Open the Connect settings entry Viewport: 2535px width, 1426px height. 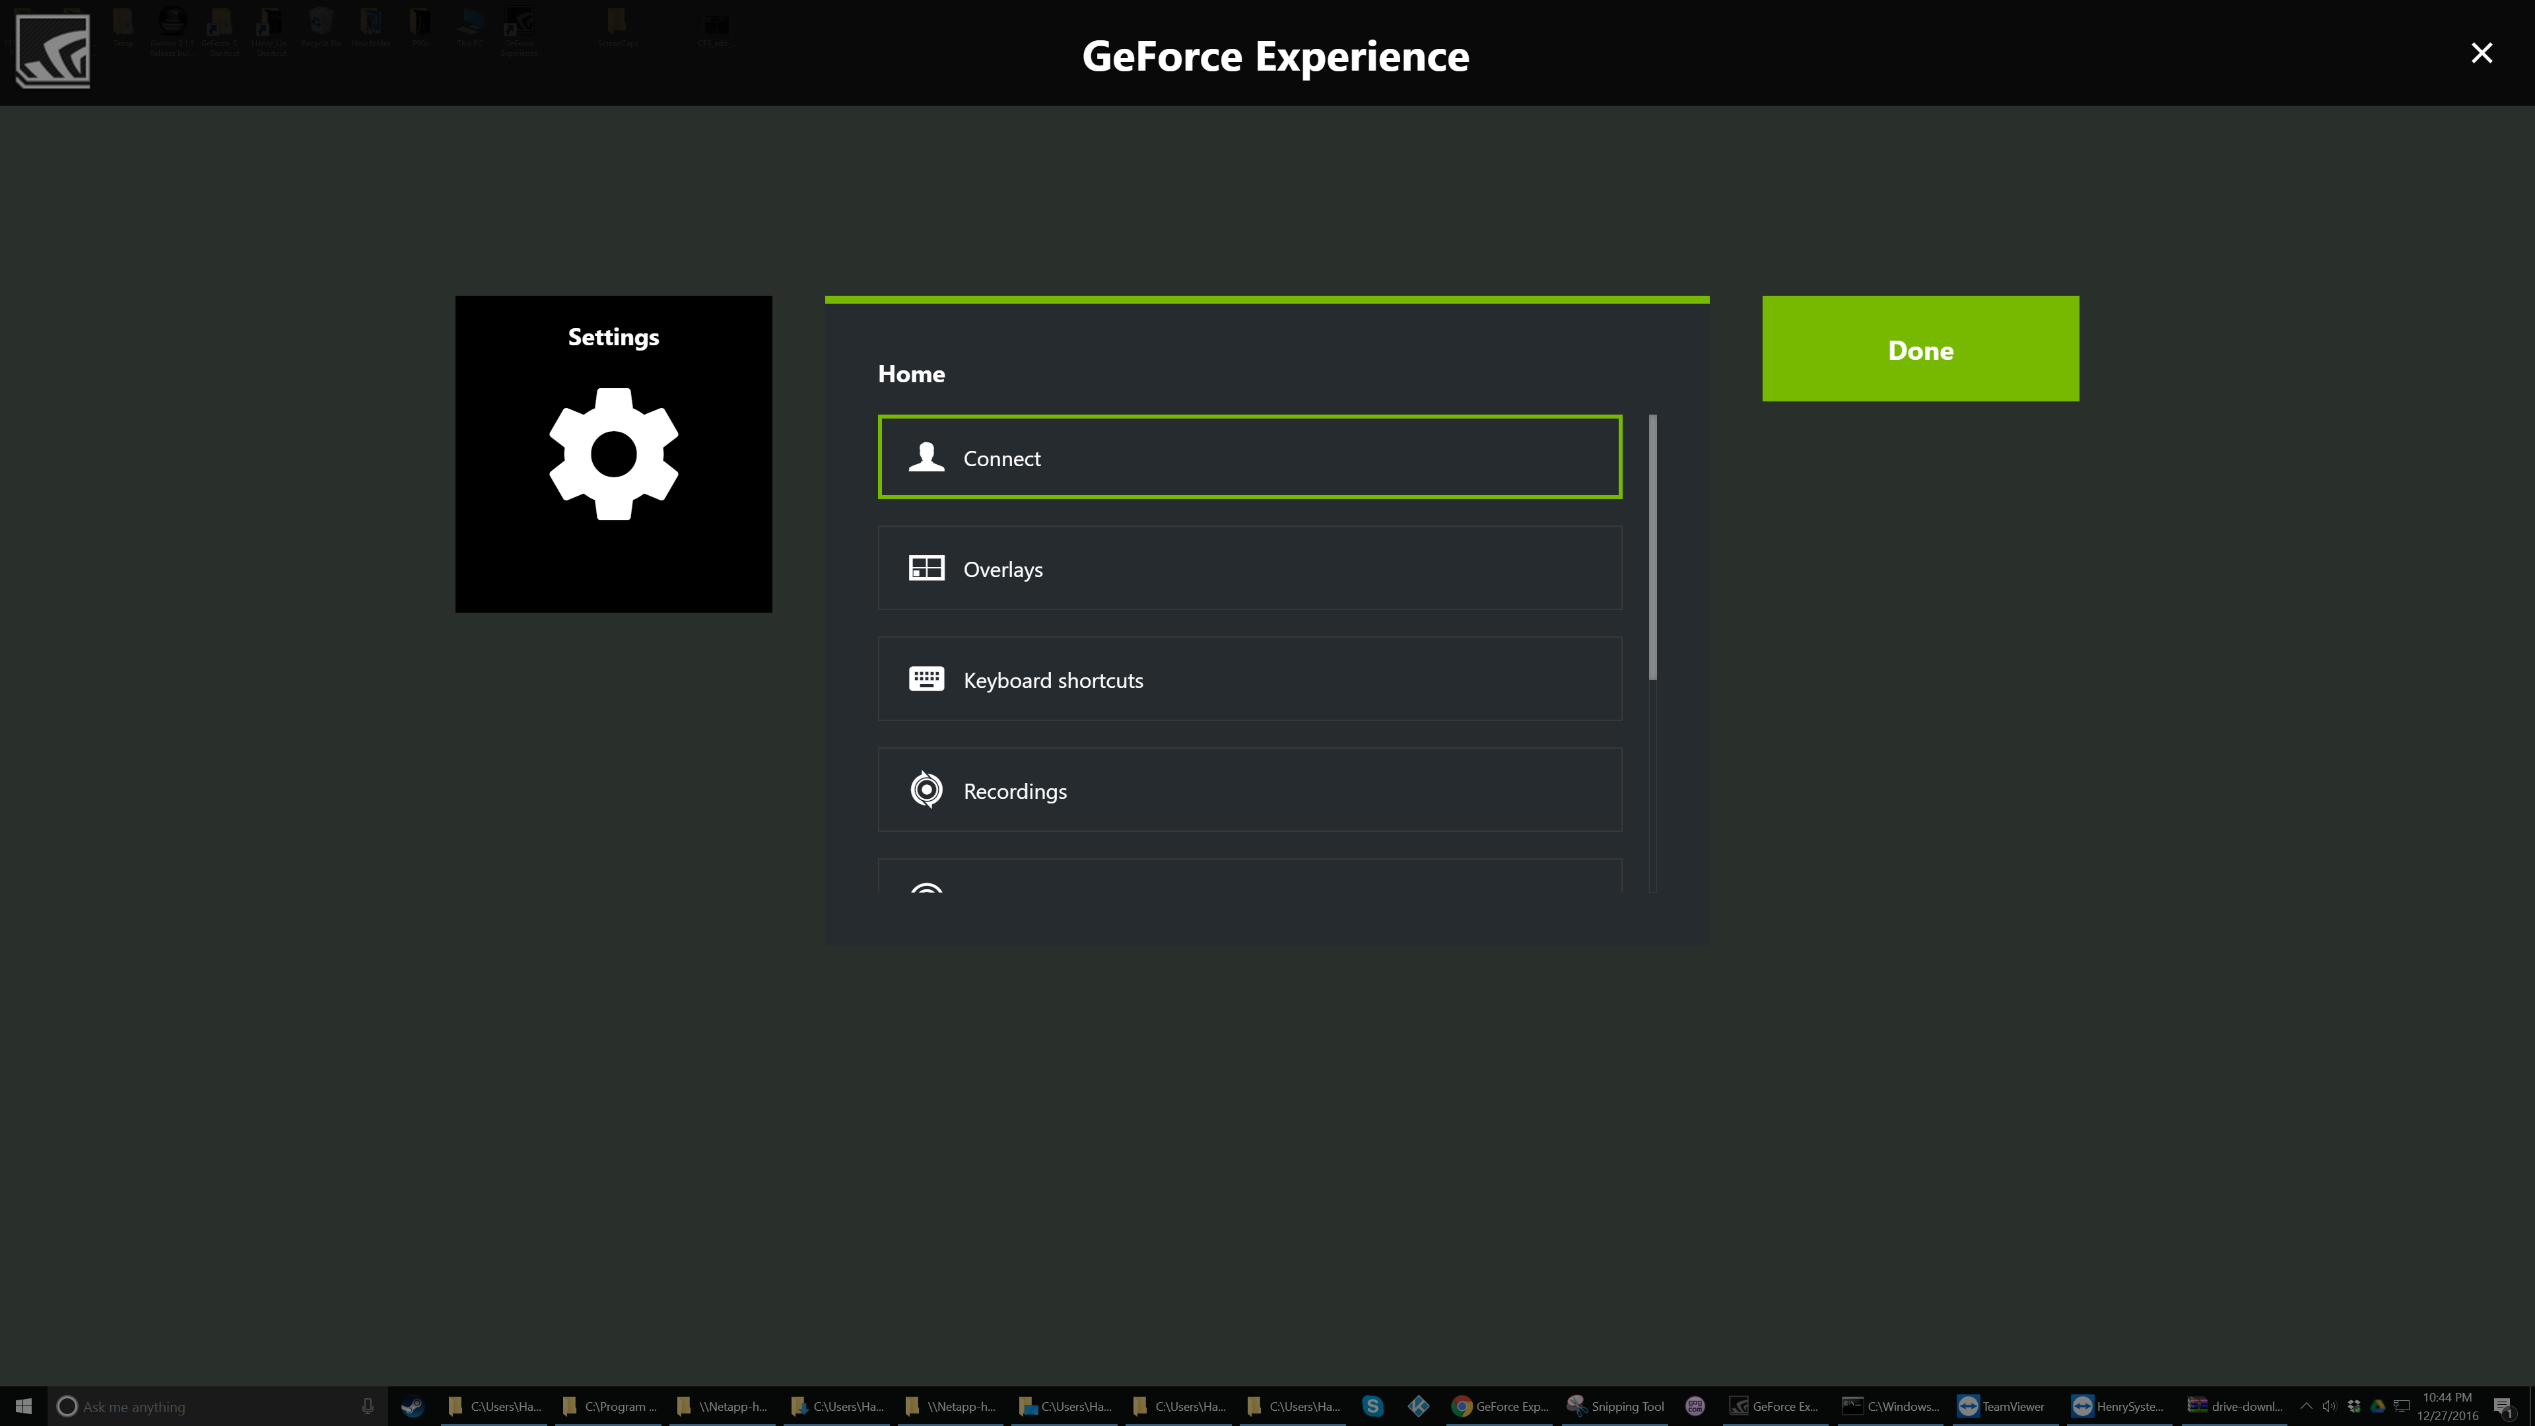pyautogui.click(x=1250, y=458)
